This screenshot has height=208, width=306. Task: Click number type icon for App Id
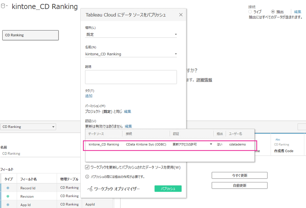pos(8,205)
